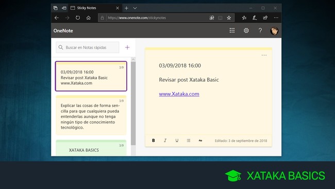Create a new note with plus icon
The image size is (335, 189).
coord(127,48)
